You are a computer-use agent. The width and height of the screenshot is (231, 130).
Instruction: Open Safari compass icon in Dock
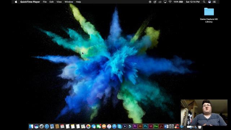tap(47, 126)
